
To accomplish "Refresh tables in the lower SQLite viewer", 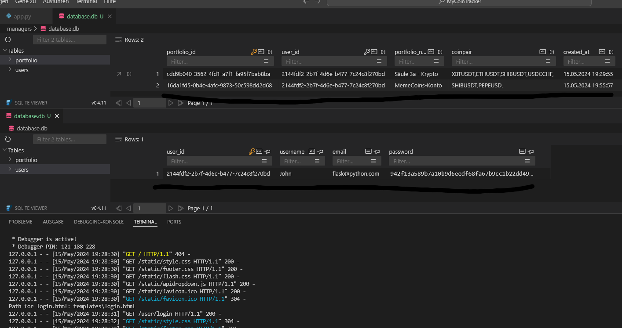I will pyautogui.click(x=8, y=139).
